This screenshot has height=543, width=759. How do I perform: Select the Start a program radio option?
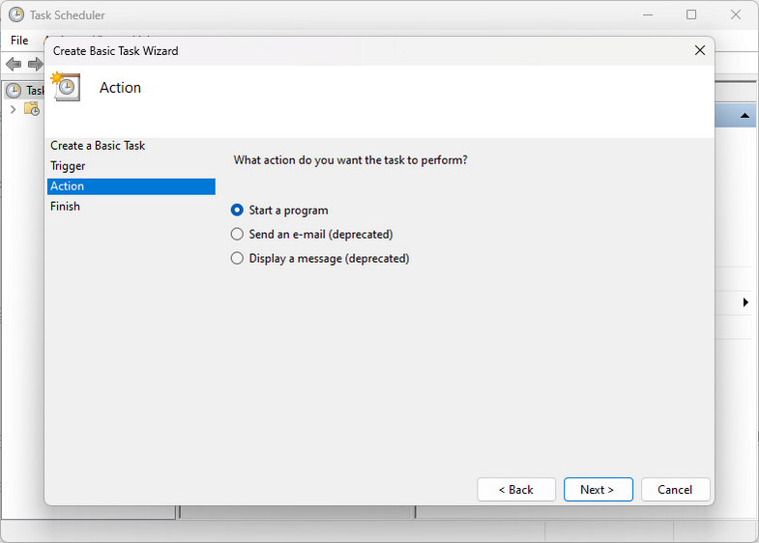(x=279, y=210)
